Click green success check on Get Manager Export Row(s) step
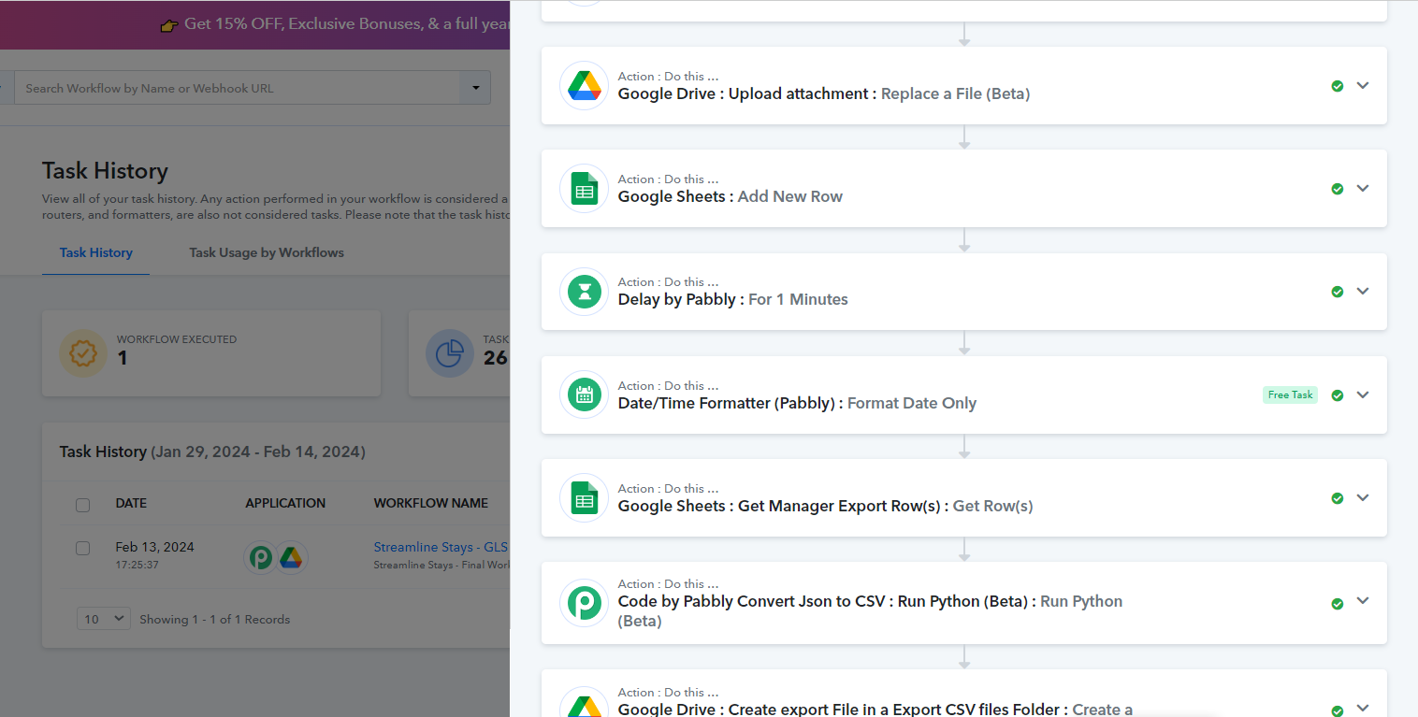1418x717 pixels. (1338, 498)
